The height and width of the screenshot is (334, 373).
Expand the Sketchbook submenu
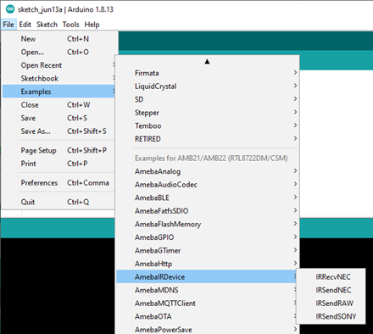pos(58,78)
